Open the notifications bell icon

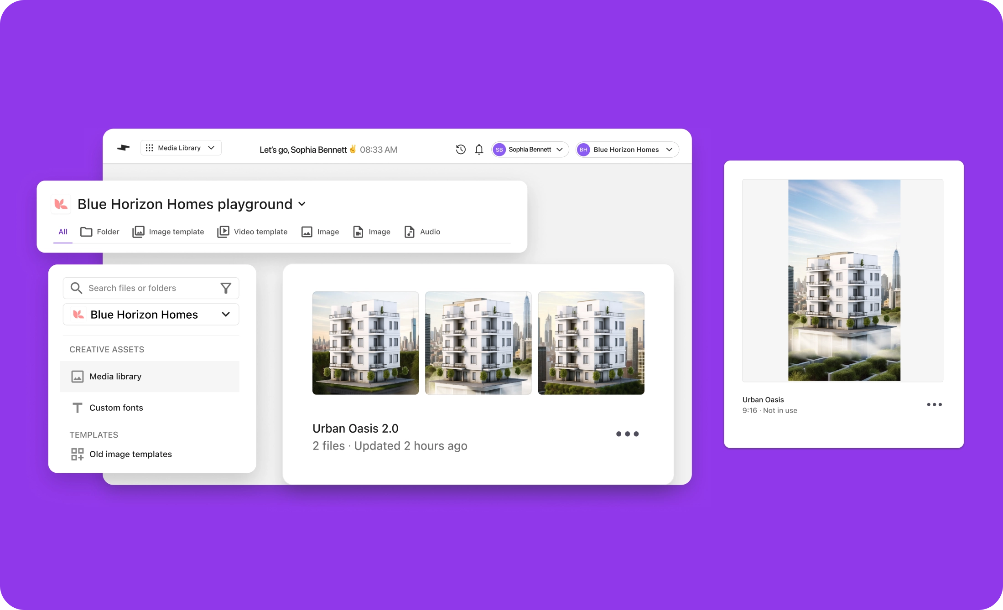coord(479,149)
